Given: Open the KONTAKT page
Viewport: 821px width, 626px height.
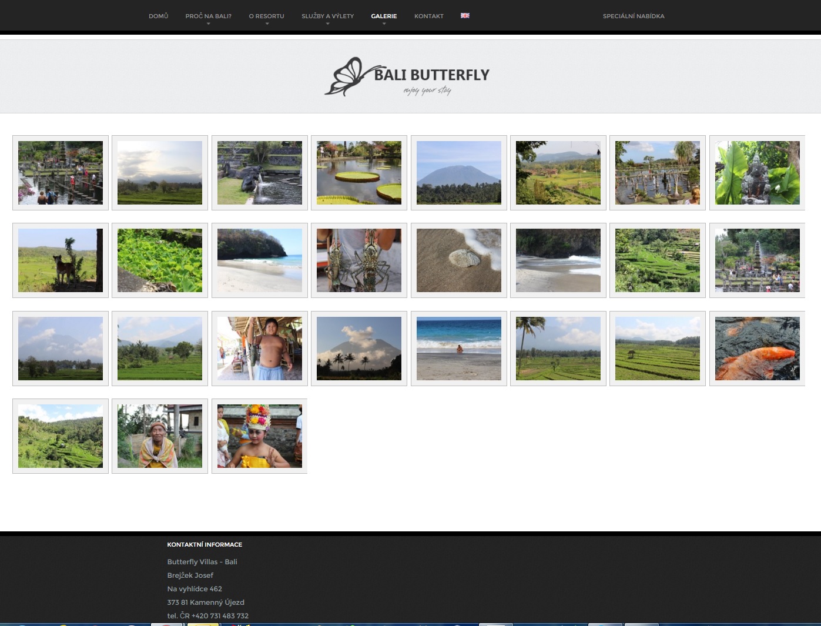Looking at the screenshot, I should tap(428, 16).
